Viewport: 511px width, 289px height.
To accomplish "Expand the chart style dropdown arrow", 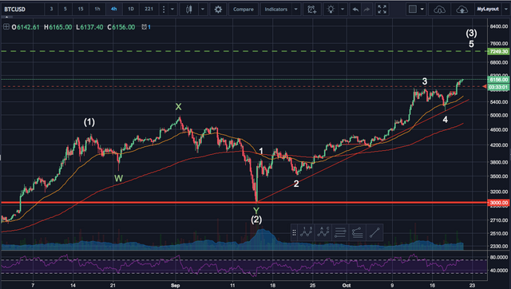I will (202, 10).
